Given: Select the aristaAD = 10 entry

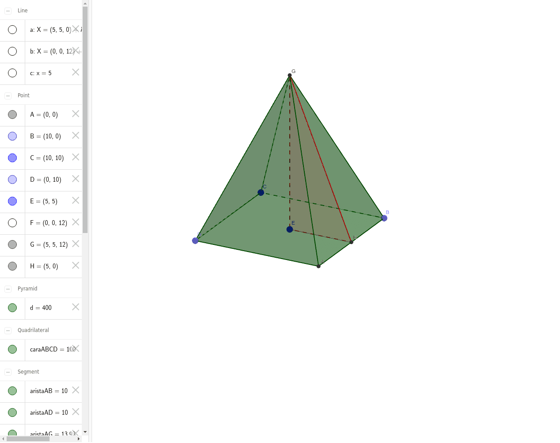Looking at the screenshot, I should [x=49, y=412].
